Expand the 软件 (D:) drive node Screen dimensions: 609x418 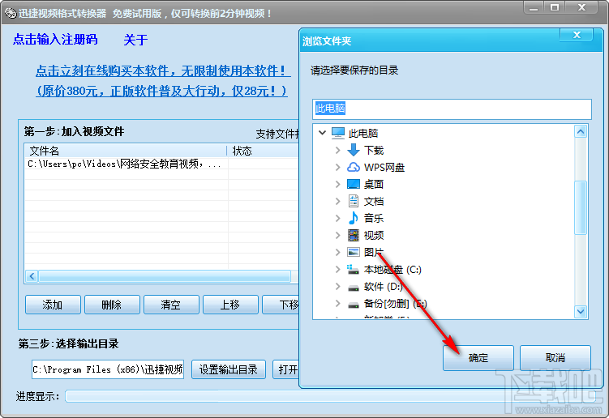point(337,287)
